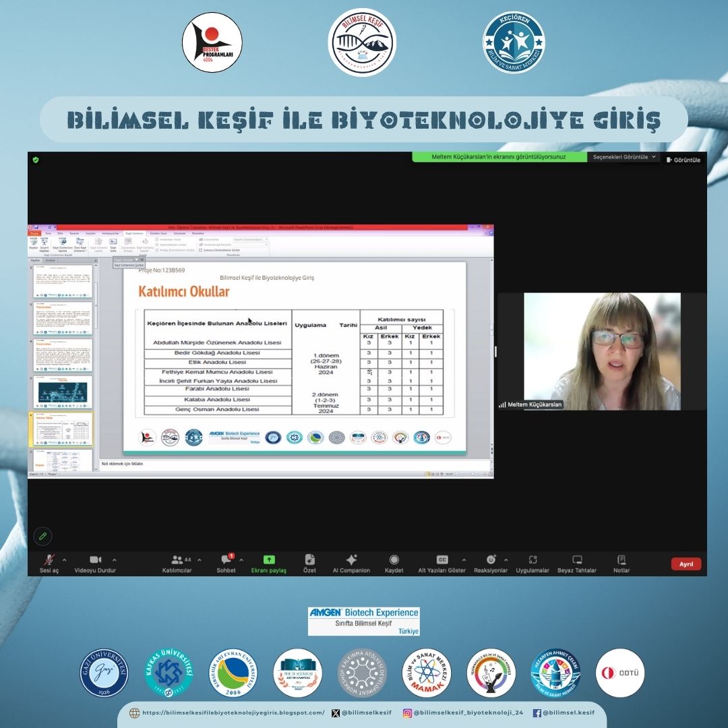Expand caption options arrow beside Alt Yazıları Göster
Viewport: 728px width, 728px height.
tap(464, 560)
